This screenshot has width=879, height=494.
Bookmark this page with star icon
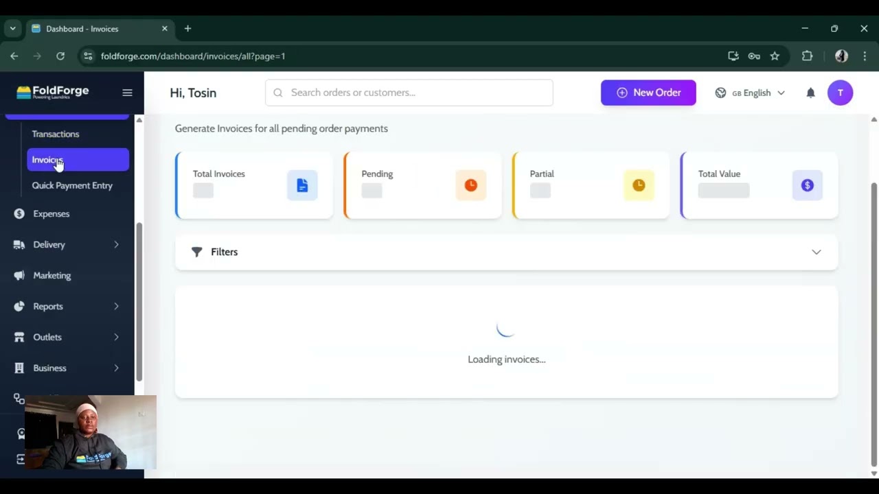click(x=775, y=56)
